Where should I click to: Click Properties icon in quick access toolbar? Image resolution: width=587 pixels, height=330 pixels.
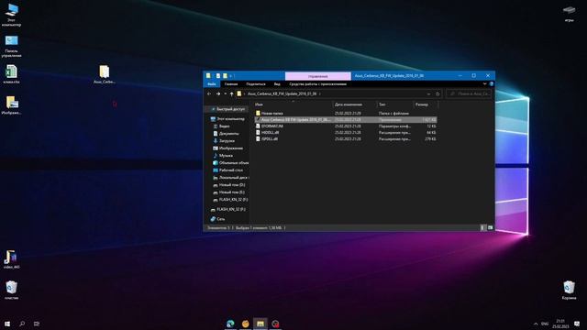[218, 76]
